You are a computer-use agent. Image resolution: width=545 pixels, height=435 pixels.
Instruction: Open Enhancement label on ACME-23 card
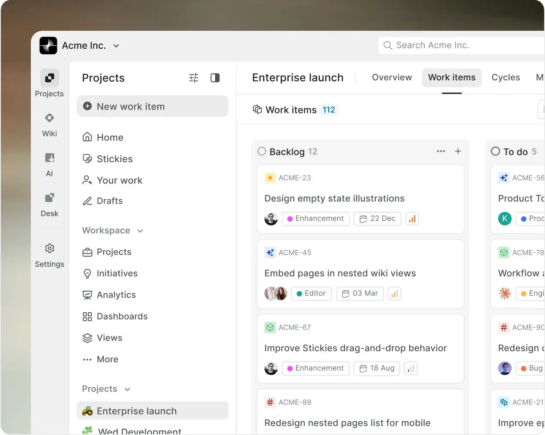pyautogui.click(x=315, y=219)
